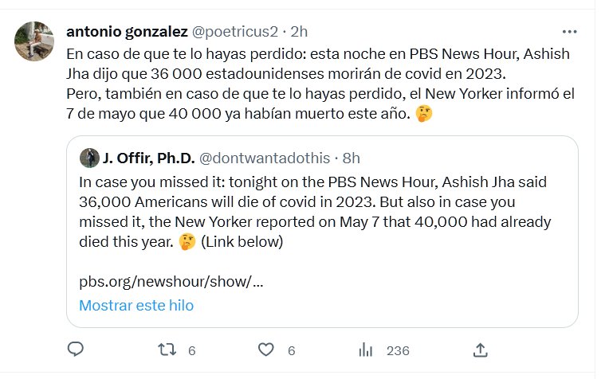Open the pbs.org/newshour/show link

(x=171, y=282)
